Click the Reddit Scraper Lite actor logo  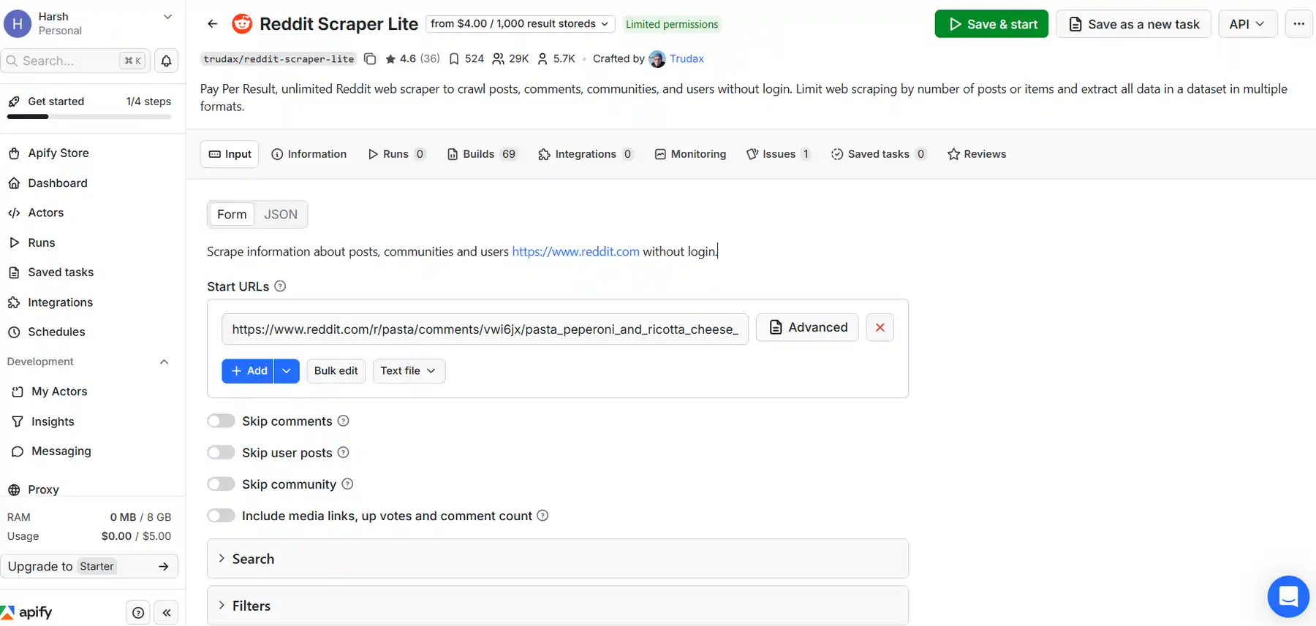tap(242, 24)
